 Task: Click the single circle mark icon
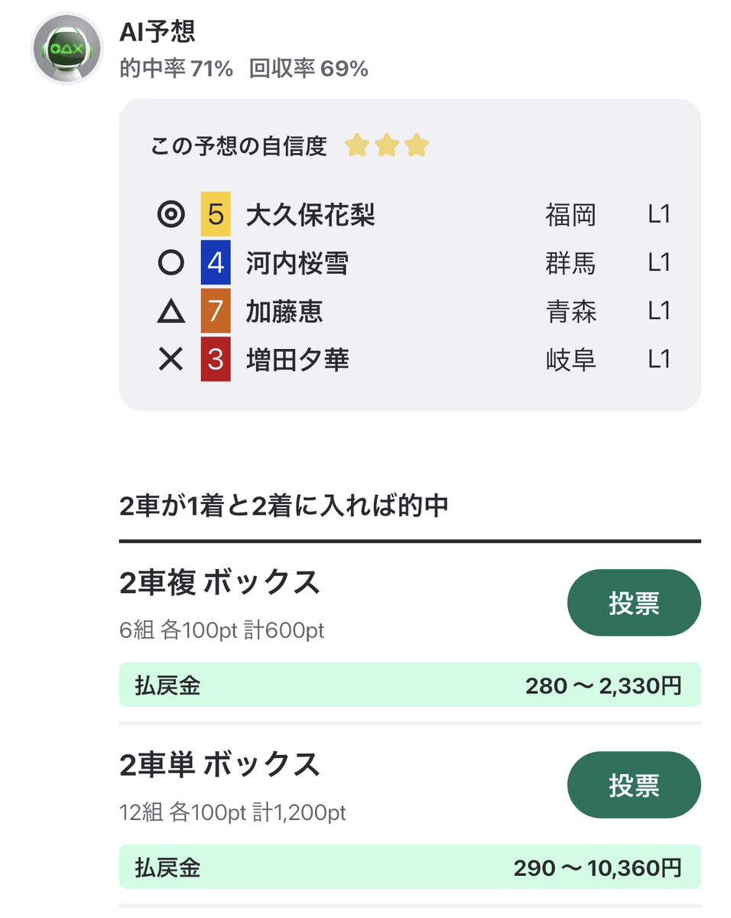click(171, 263)
